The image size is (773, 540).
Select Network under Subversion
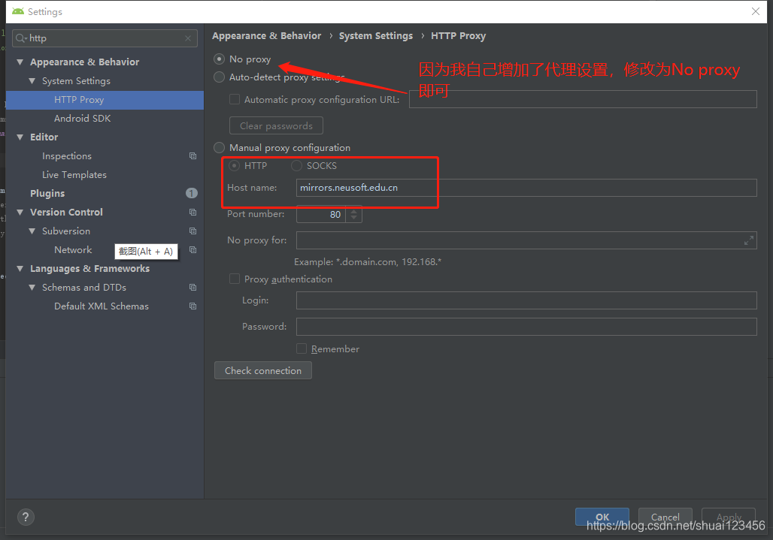pos(73,249)
